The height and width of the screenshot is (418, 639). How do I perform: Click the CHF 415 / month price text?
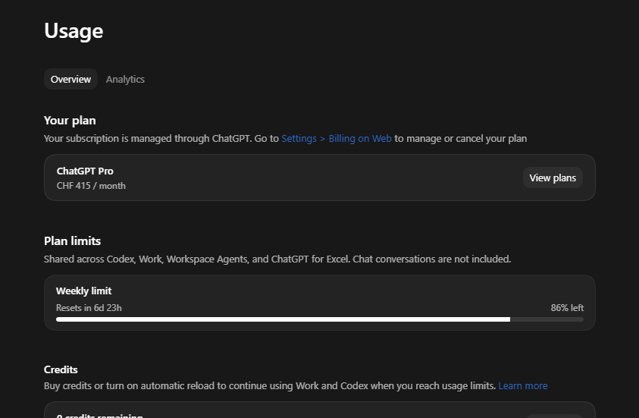pyautogui.click(x=91, y=186)
